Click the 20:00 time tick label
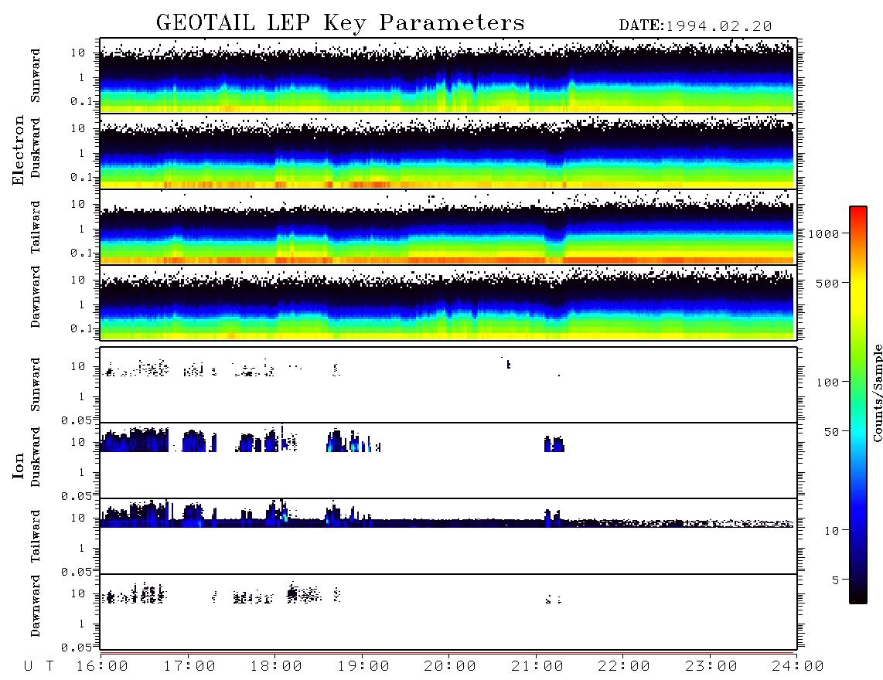 click(450, 667)
